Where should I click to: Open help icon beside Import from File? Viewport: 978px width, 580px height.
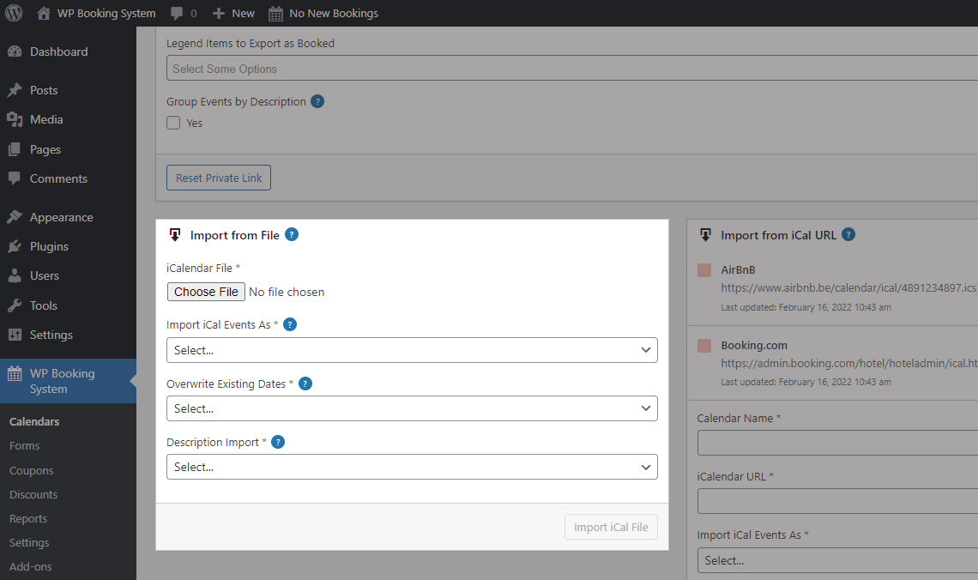(x=292, y=234)
